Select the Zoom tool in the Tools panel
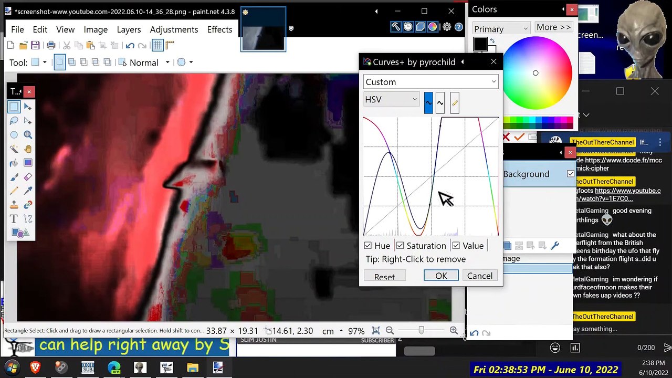This screenshot has width=672, height=378. (x=28, y=135)
